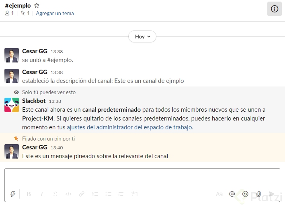Click 'Fijado con un pin por ti' label
Screen dimensions: 285x207
pos(49,139)
